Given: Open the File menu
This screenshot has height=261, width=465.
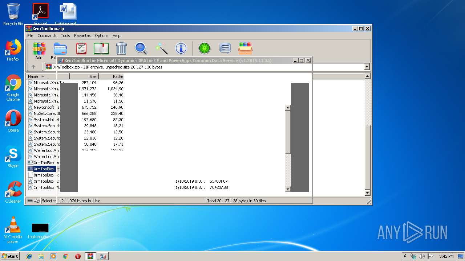Looking at the screenshot, I should point(30,36).
